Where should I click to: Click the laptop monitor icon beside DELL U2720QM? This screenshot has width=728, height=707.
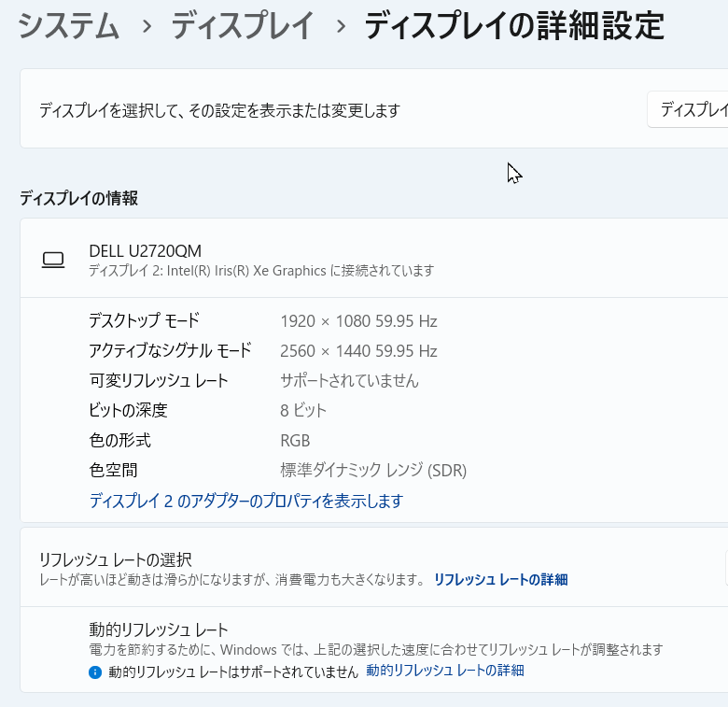click(53, 261)
